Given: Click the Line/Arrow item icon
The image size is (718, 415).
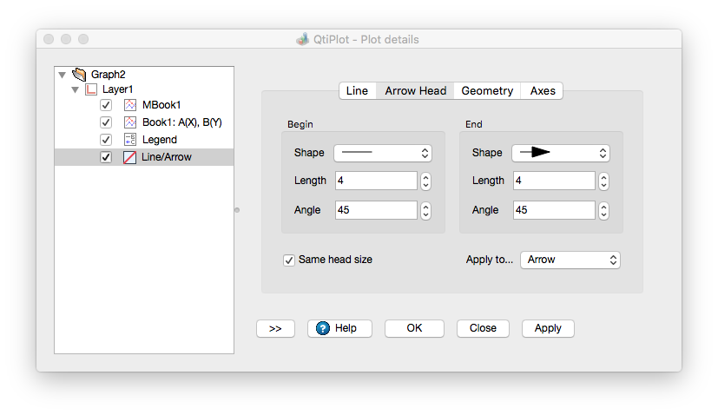Looking at the screenshot, I should pos(130,157).
